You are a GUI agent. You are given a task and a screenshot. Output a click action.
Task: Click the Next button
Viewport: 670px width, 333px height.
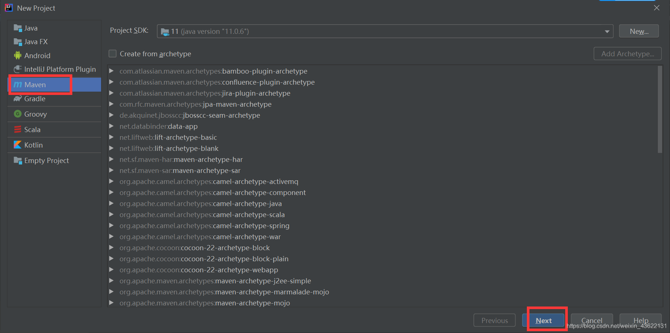[x=543, y=320]
